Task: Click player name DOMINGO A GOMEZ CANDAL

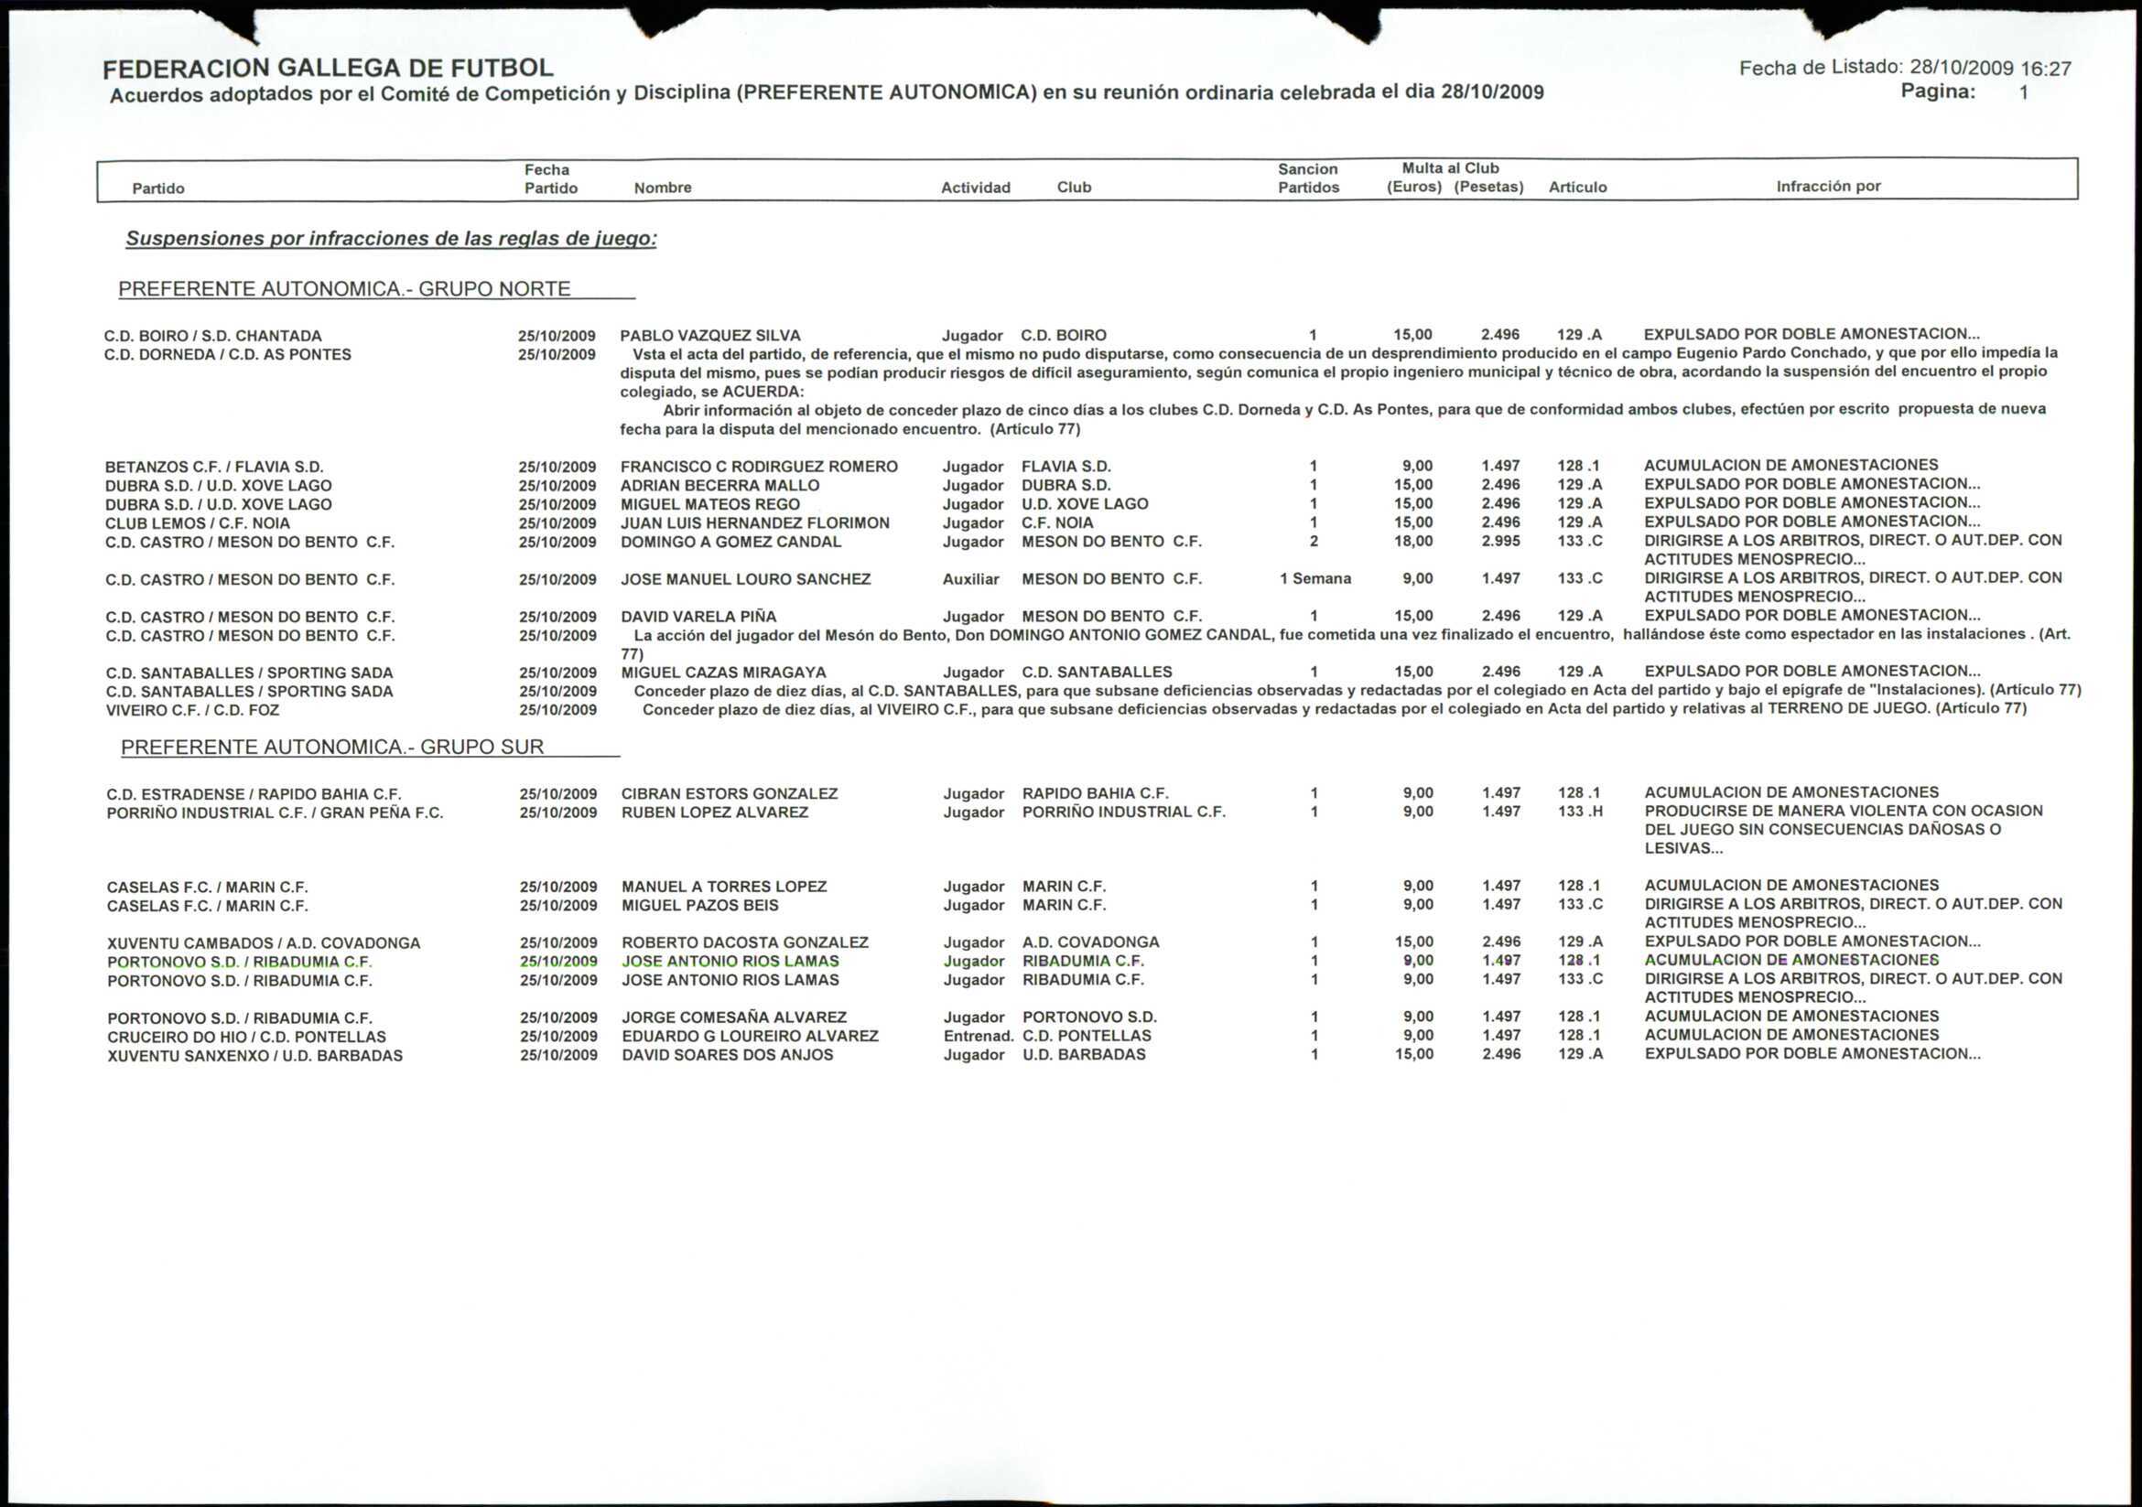Action: pyautogui.click(x=730, y=542)
